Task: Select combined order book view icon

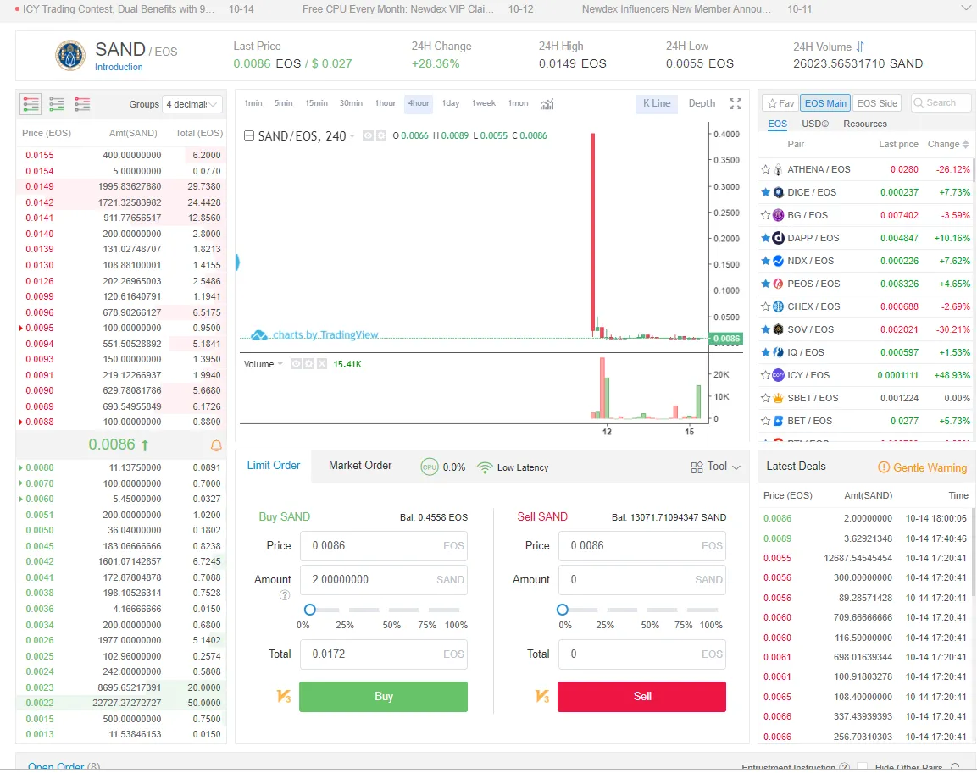Action: click(x=31, y=104)
